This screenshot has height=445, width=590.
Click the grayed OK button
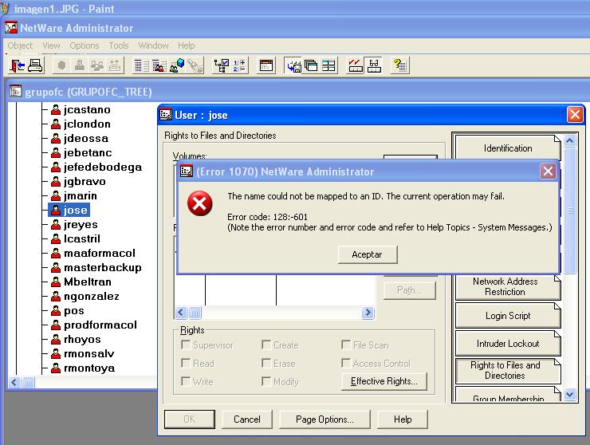point(190,419)
